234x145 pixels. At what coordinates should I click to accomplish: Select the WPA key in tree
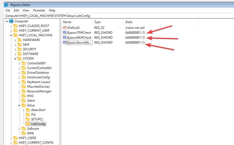[x=30, y=133]
